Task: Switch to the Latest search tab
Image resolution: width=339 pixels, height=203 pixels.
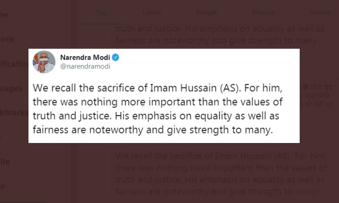Action: (152, 13)
